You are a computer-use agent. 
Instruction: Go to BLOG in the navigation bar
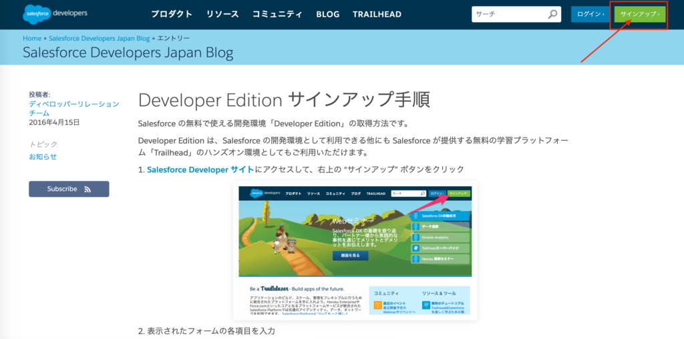[x=327, y=14]
